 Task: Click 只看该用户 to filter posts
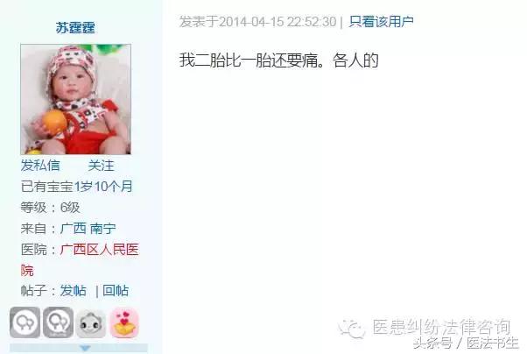coord(381,22)
